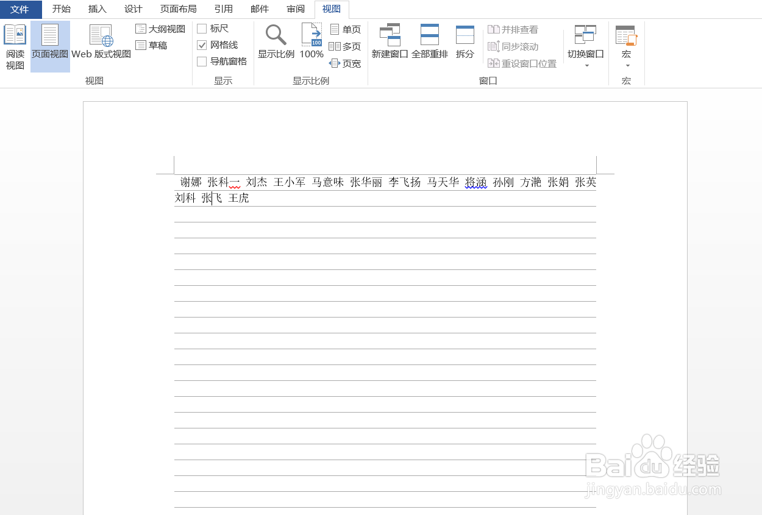Switch to the 开始 ribbon tab
Viewport: 762px width, 515px height.
[60, 9]
